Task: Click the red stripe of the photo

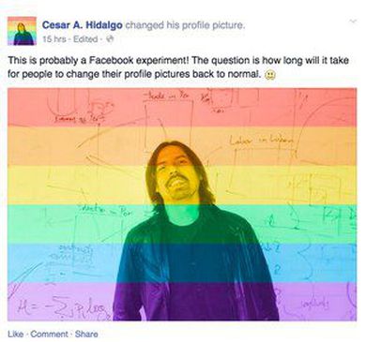Action: (x=182, y=107)
